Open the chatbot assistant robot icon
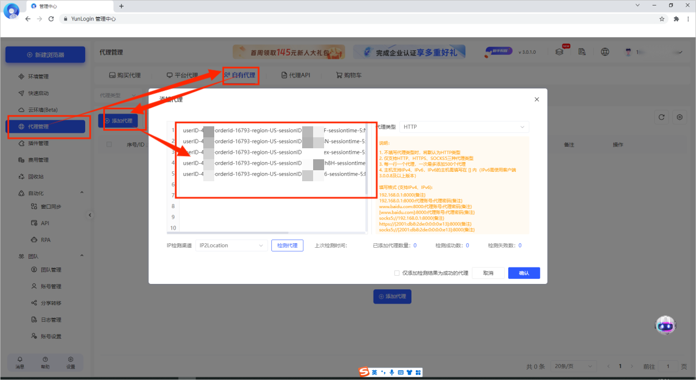This screenshot has width=696, height=380. click(x=666, y=325)
